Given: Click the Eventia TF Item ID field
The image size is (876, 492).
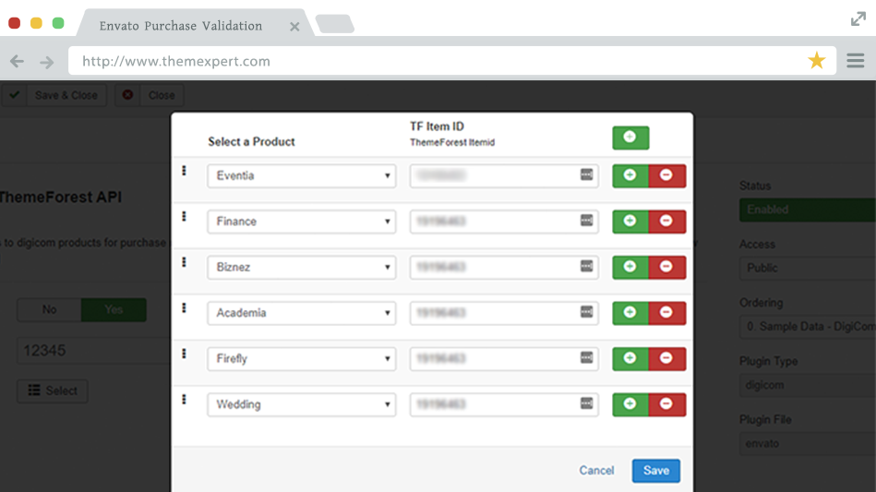Looking at the screenshot, I should tap(504, 176).
